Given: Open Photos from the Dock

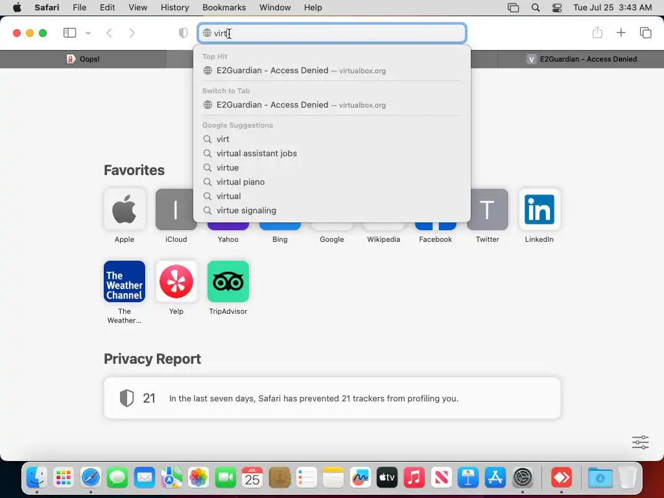Looking at the screenshot, I should click(x=198, y=478).
